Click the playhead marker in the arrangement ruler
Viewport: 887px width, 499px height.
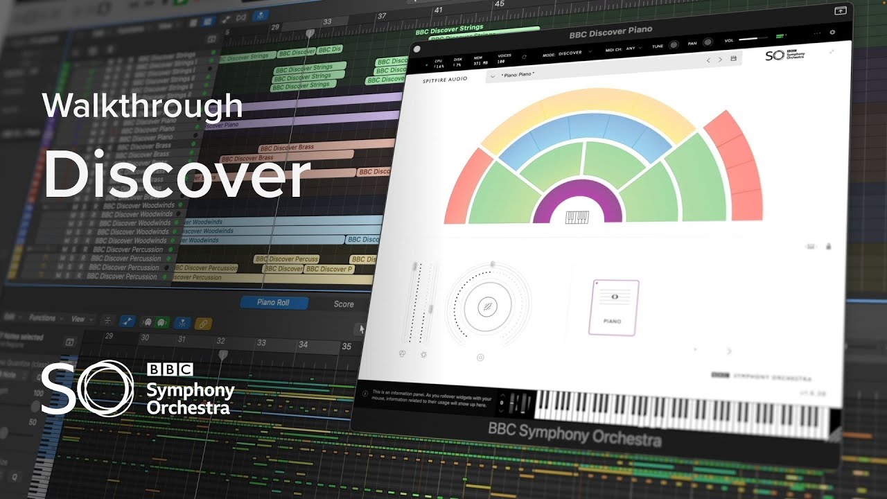(310, 33)
